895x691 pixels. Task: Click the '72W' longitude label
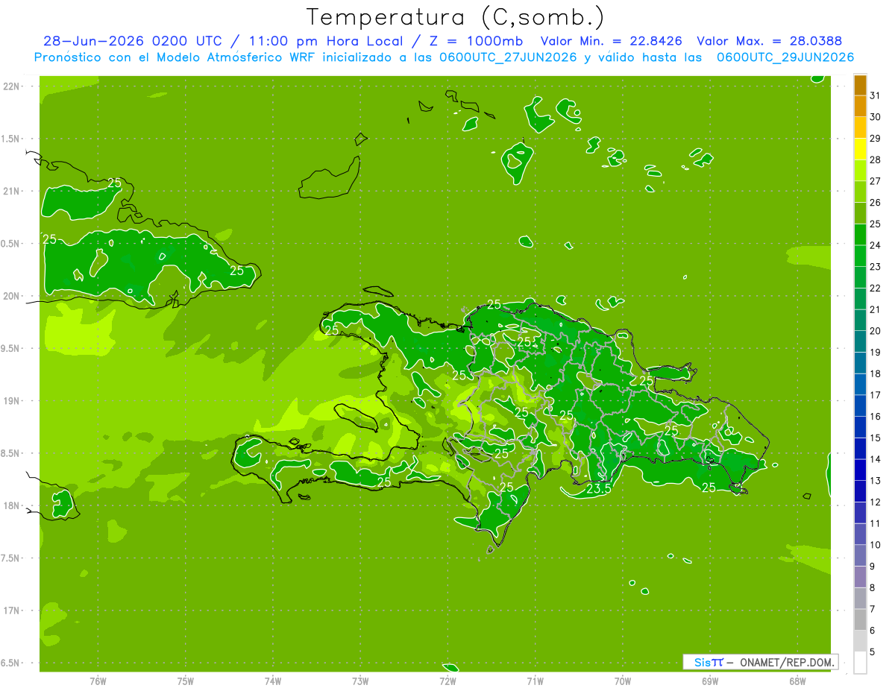447,681
